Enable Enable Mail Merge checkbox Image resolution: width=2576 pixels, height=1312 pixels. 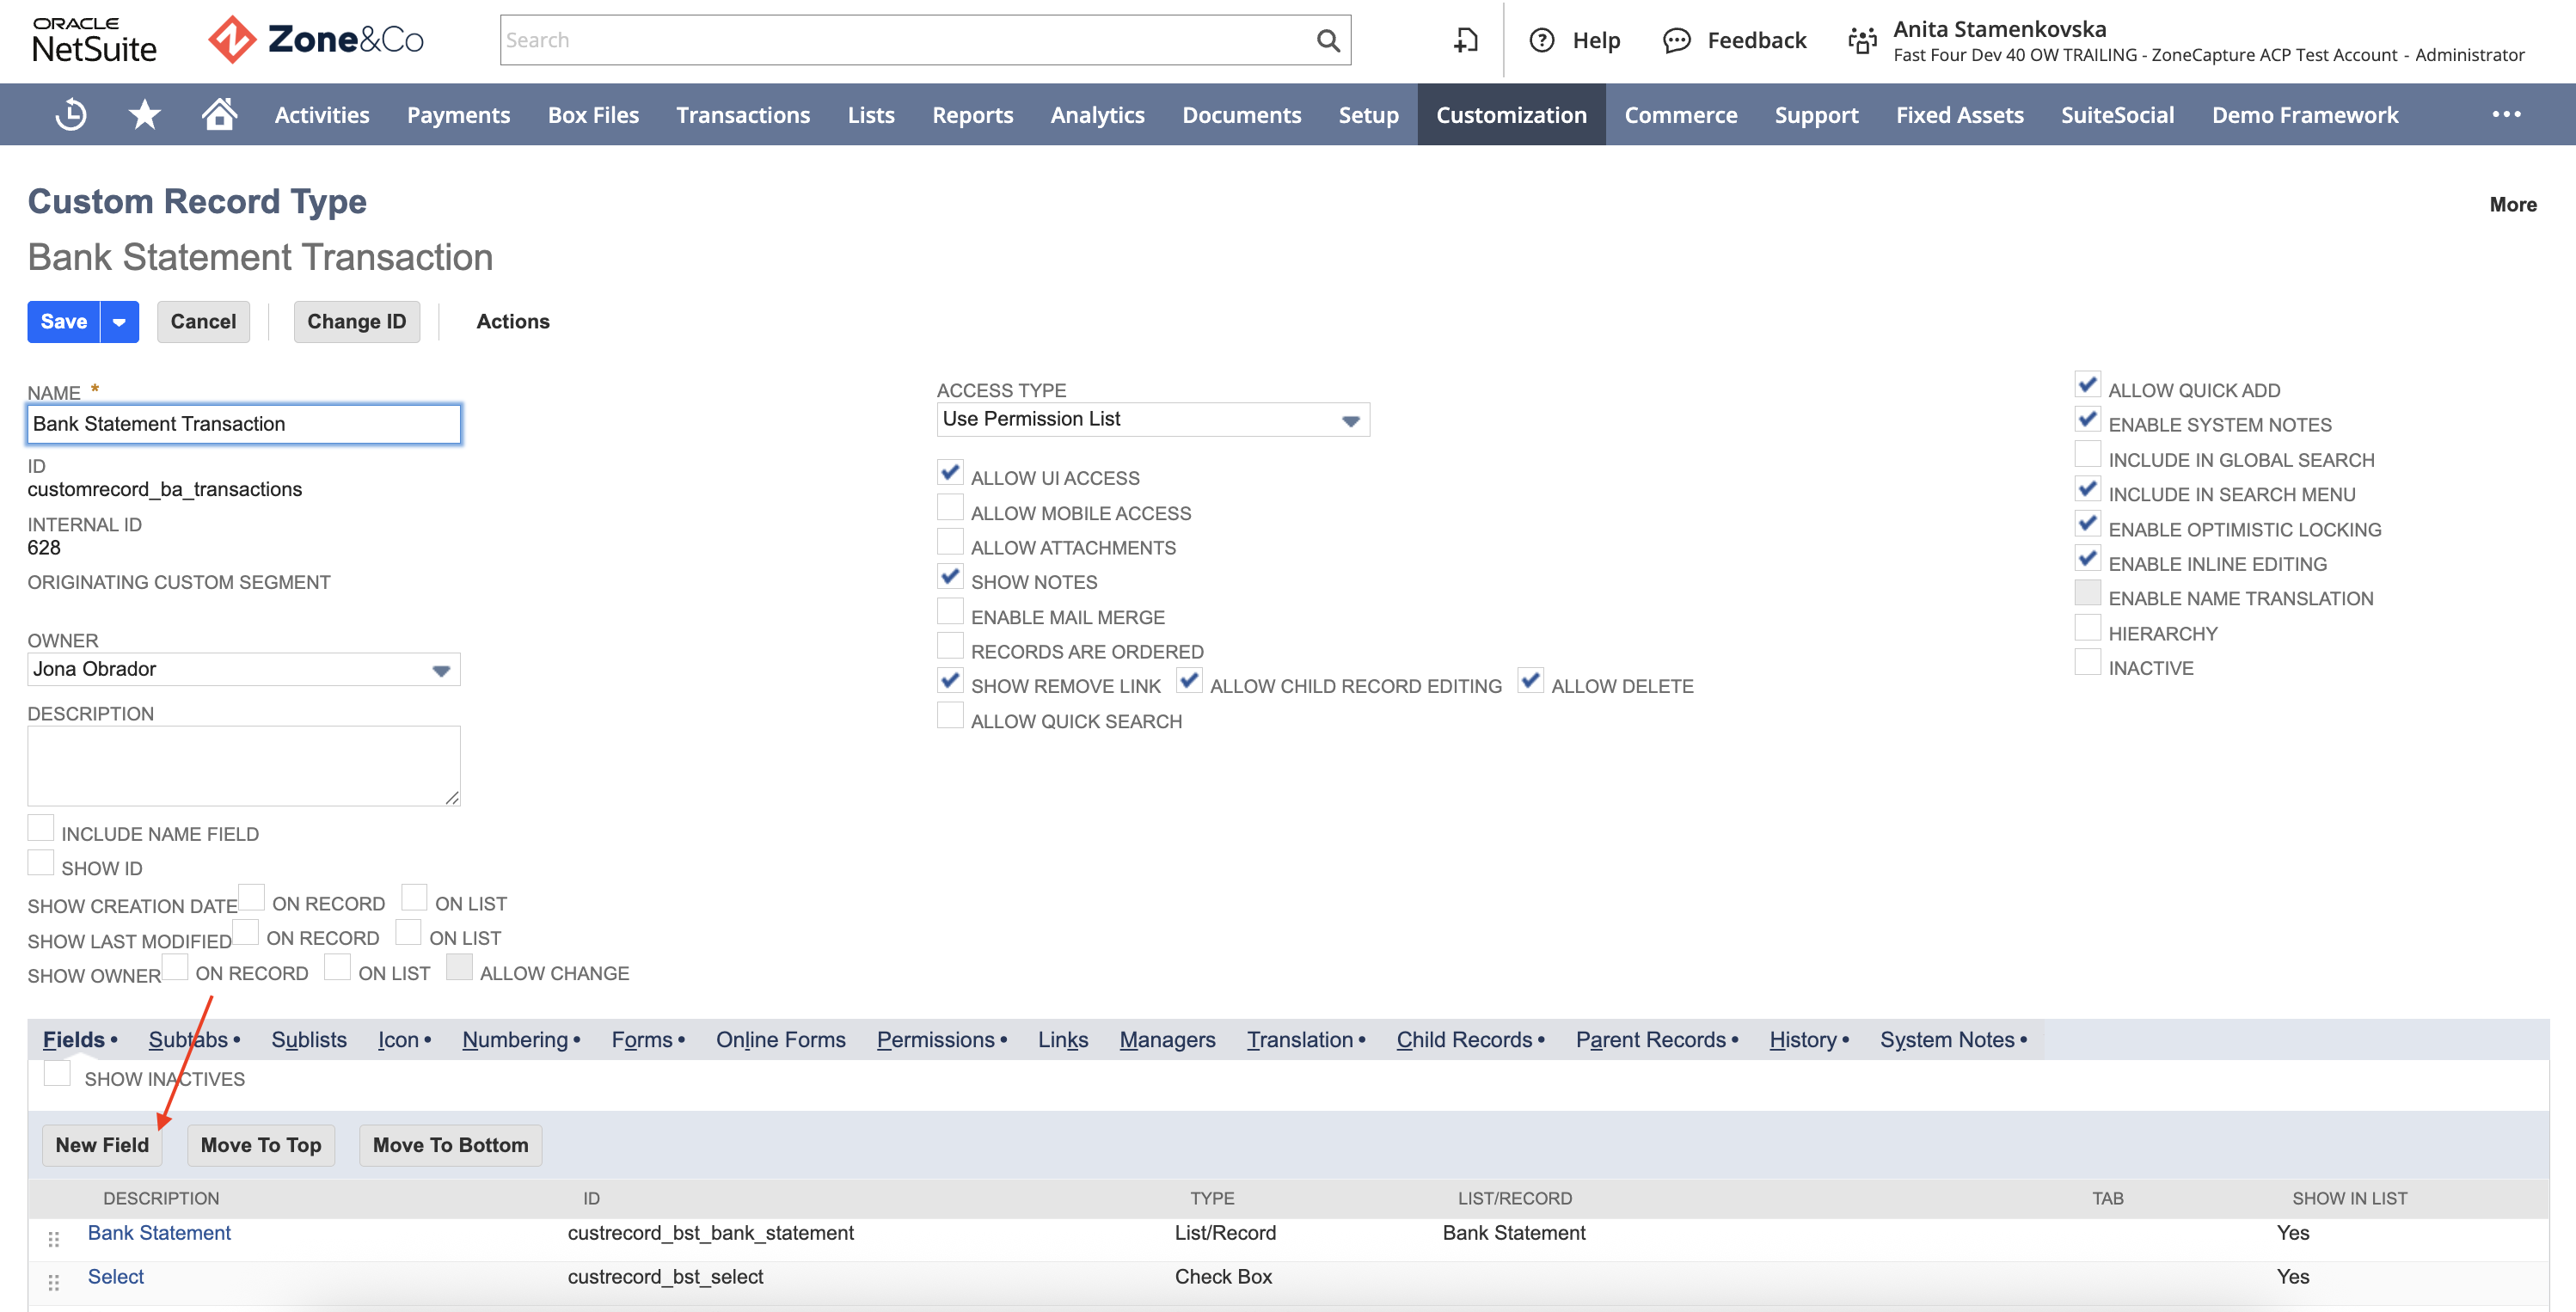(x=950, y=612)
